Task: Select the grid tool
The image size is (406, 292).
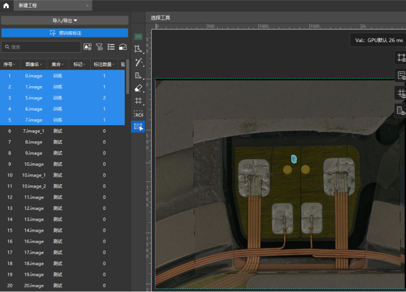Action: (139, 101)
